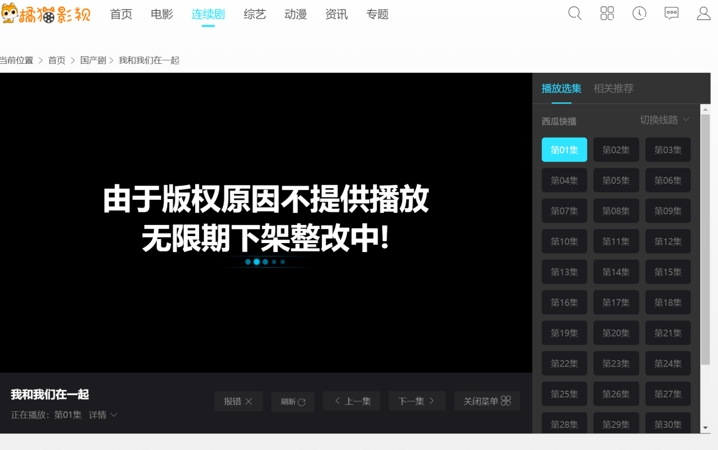
Task: Click the user profile icon
Action: pos(703,14)
